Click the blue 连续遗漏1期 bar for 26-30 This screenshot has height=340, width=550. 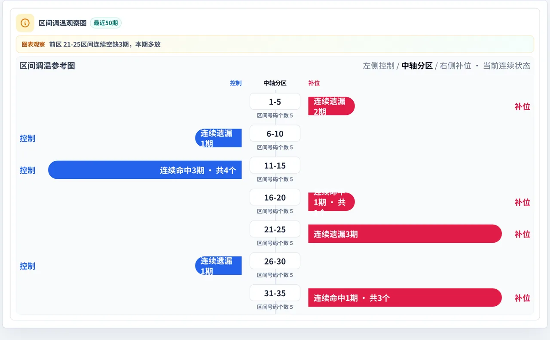tap(218, 266)
